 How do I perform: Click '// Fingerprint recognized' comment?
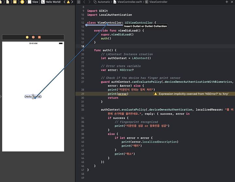pyautogui.click(x=136, y=122)
